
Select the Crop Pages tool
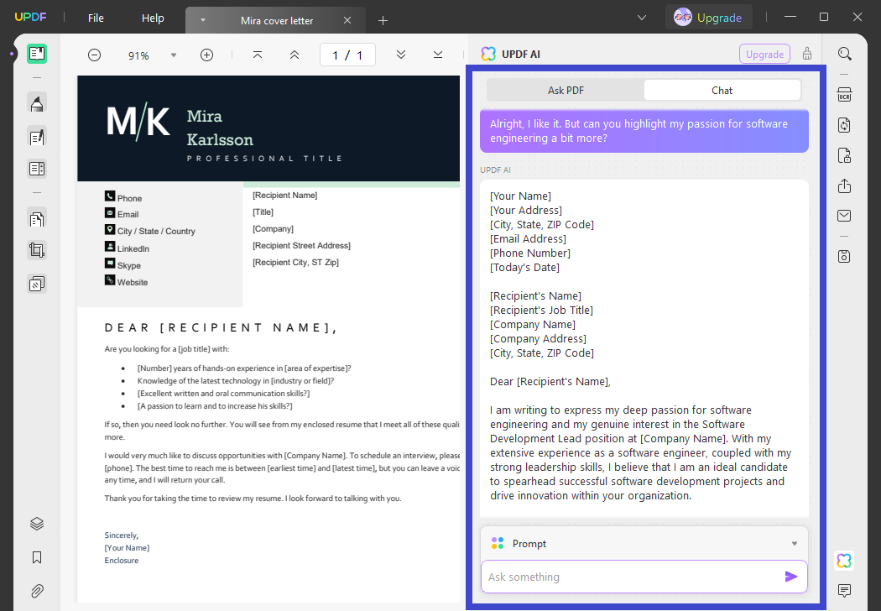(36, 249)
